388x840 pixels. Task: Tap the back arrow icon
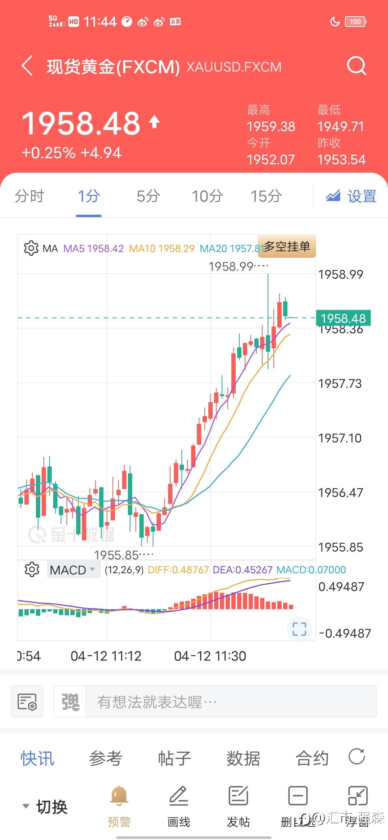pyautogui.click(x=27, y=66)
